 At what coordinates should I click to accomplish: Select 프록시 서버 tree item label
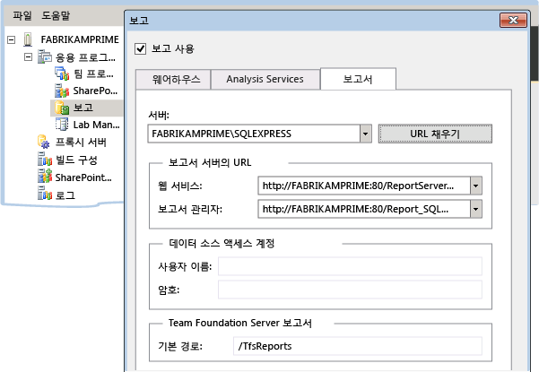click(x=81, y=142)
